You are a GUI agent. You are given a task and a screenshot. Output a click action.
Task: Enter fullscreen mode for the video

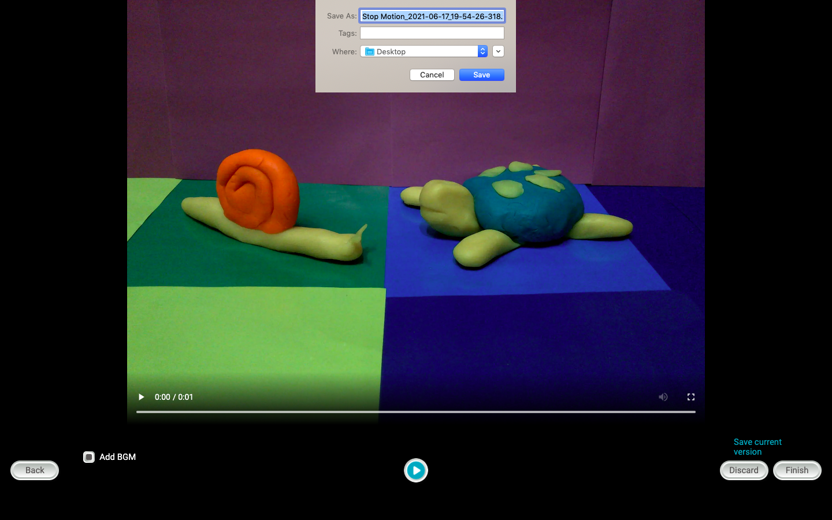[x=690, y=397]
